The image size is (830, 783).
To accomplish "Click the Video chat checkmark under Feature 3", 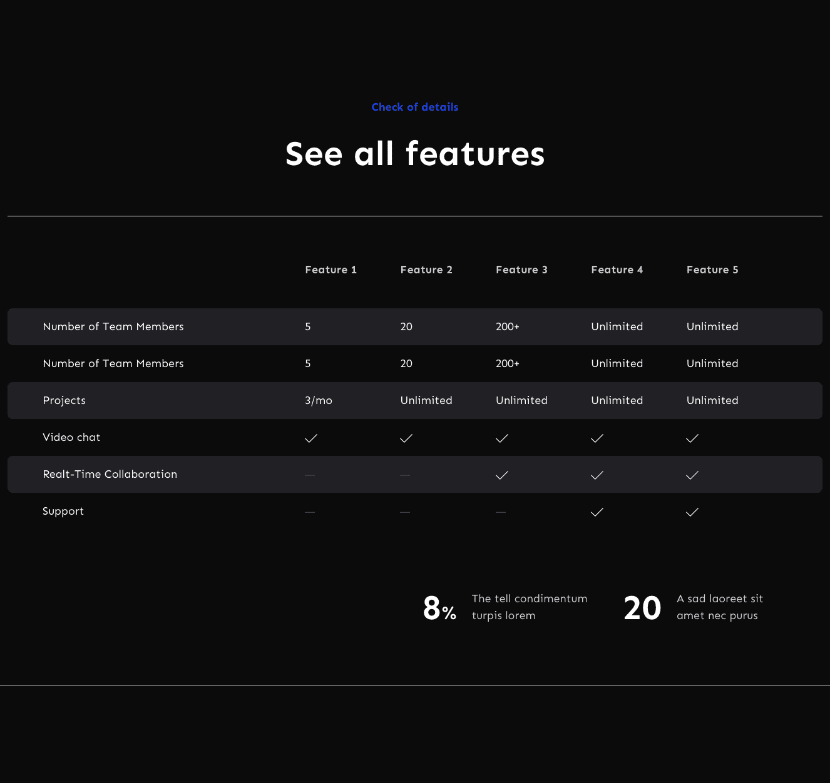I will coord(501,438).
